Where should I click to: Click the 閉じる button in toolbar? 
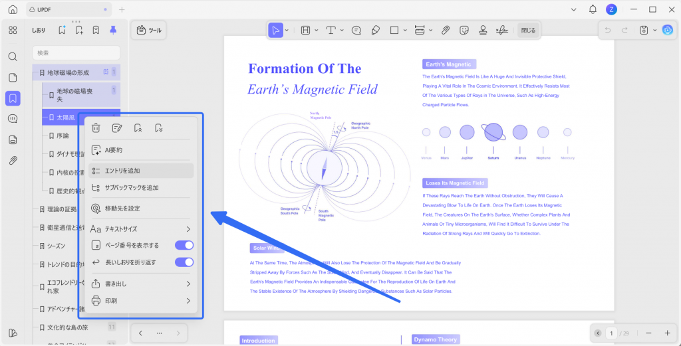tap(528, 31)
